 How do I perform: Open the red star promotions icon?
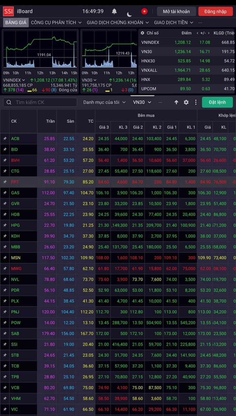(144, 11)
